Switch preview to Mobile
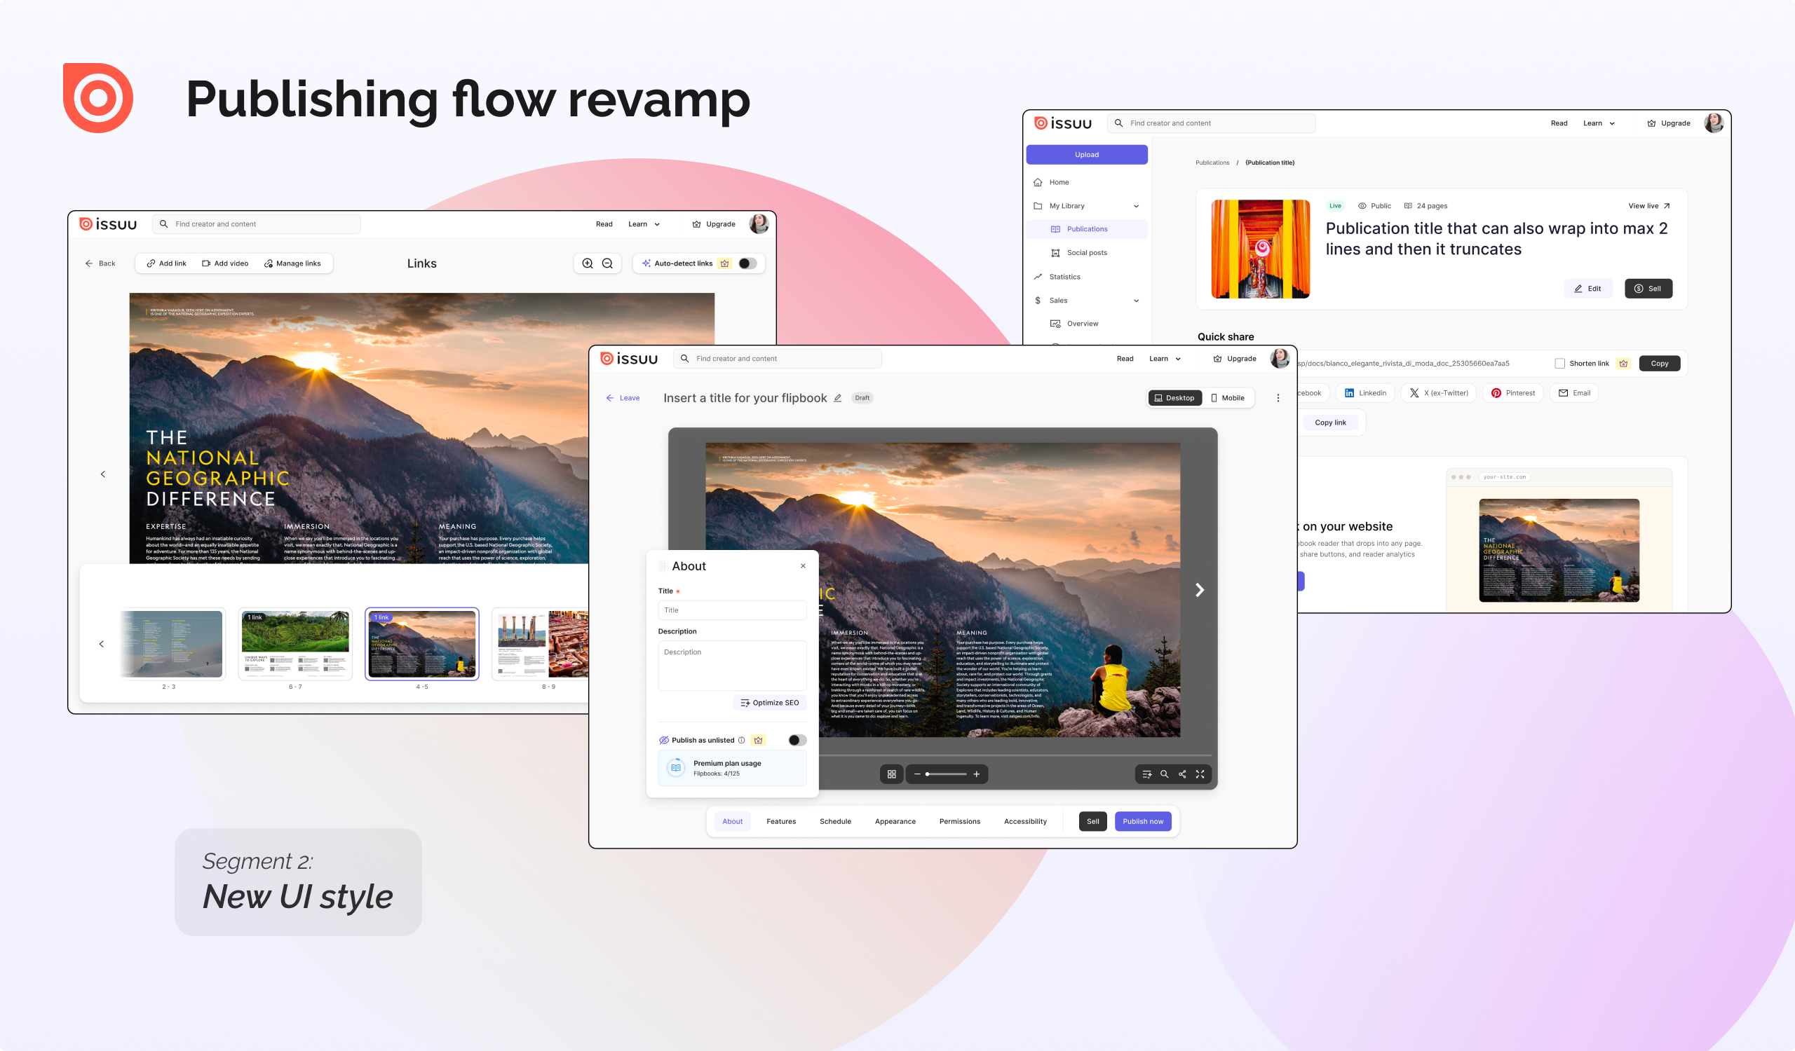The image size is (1795, 1051). pyautogui.click(x=1228, y=398)
